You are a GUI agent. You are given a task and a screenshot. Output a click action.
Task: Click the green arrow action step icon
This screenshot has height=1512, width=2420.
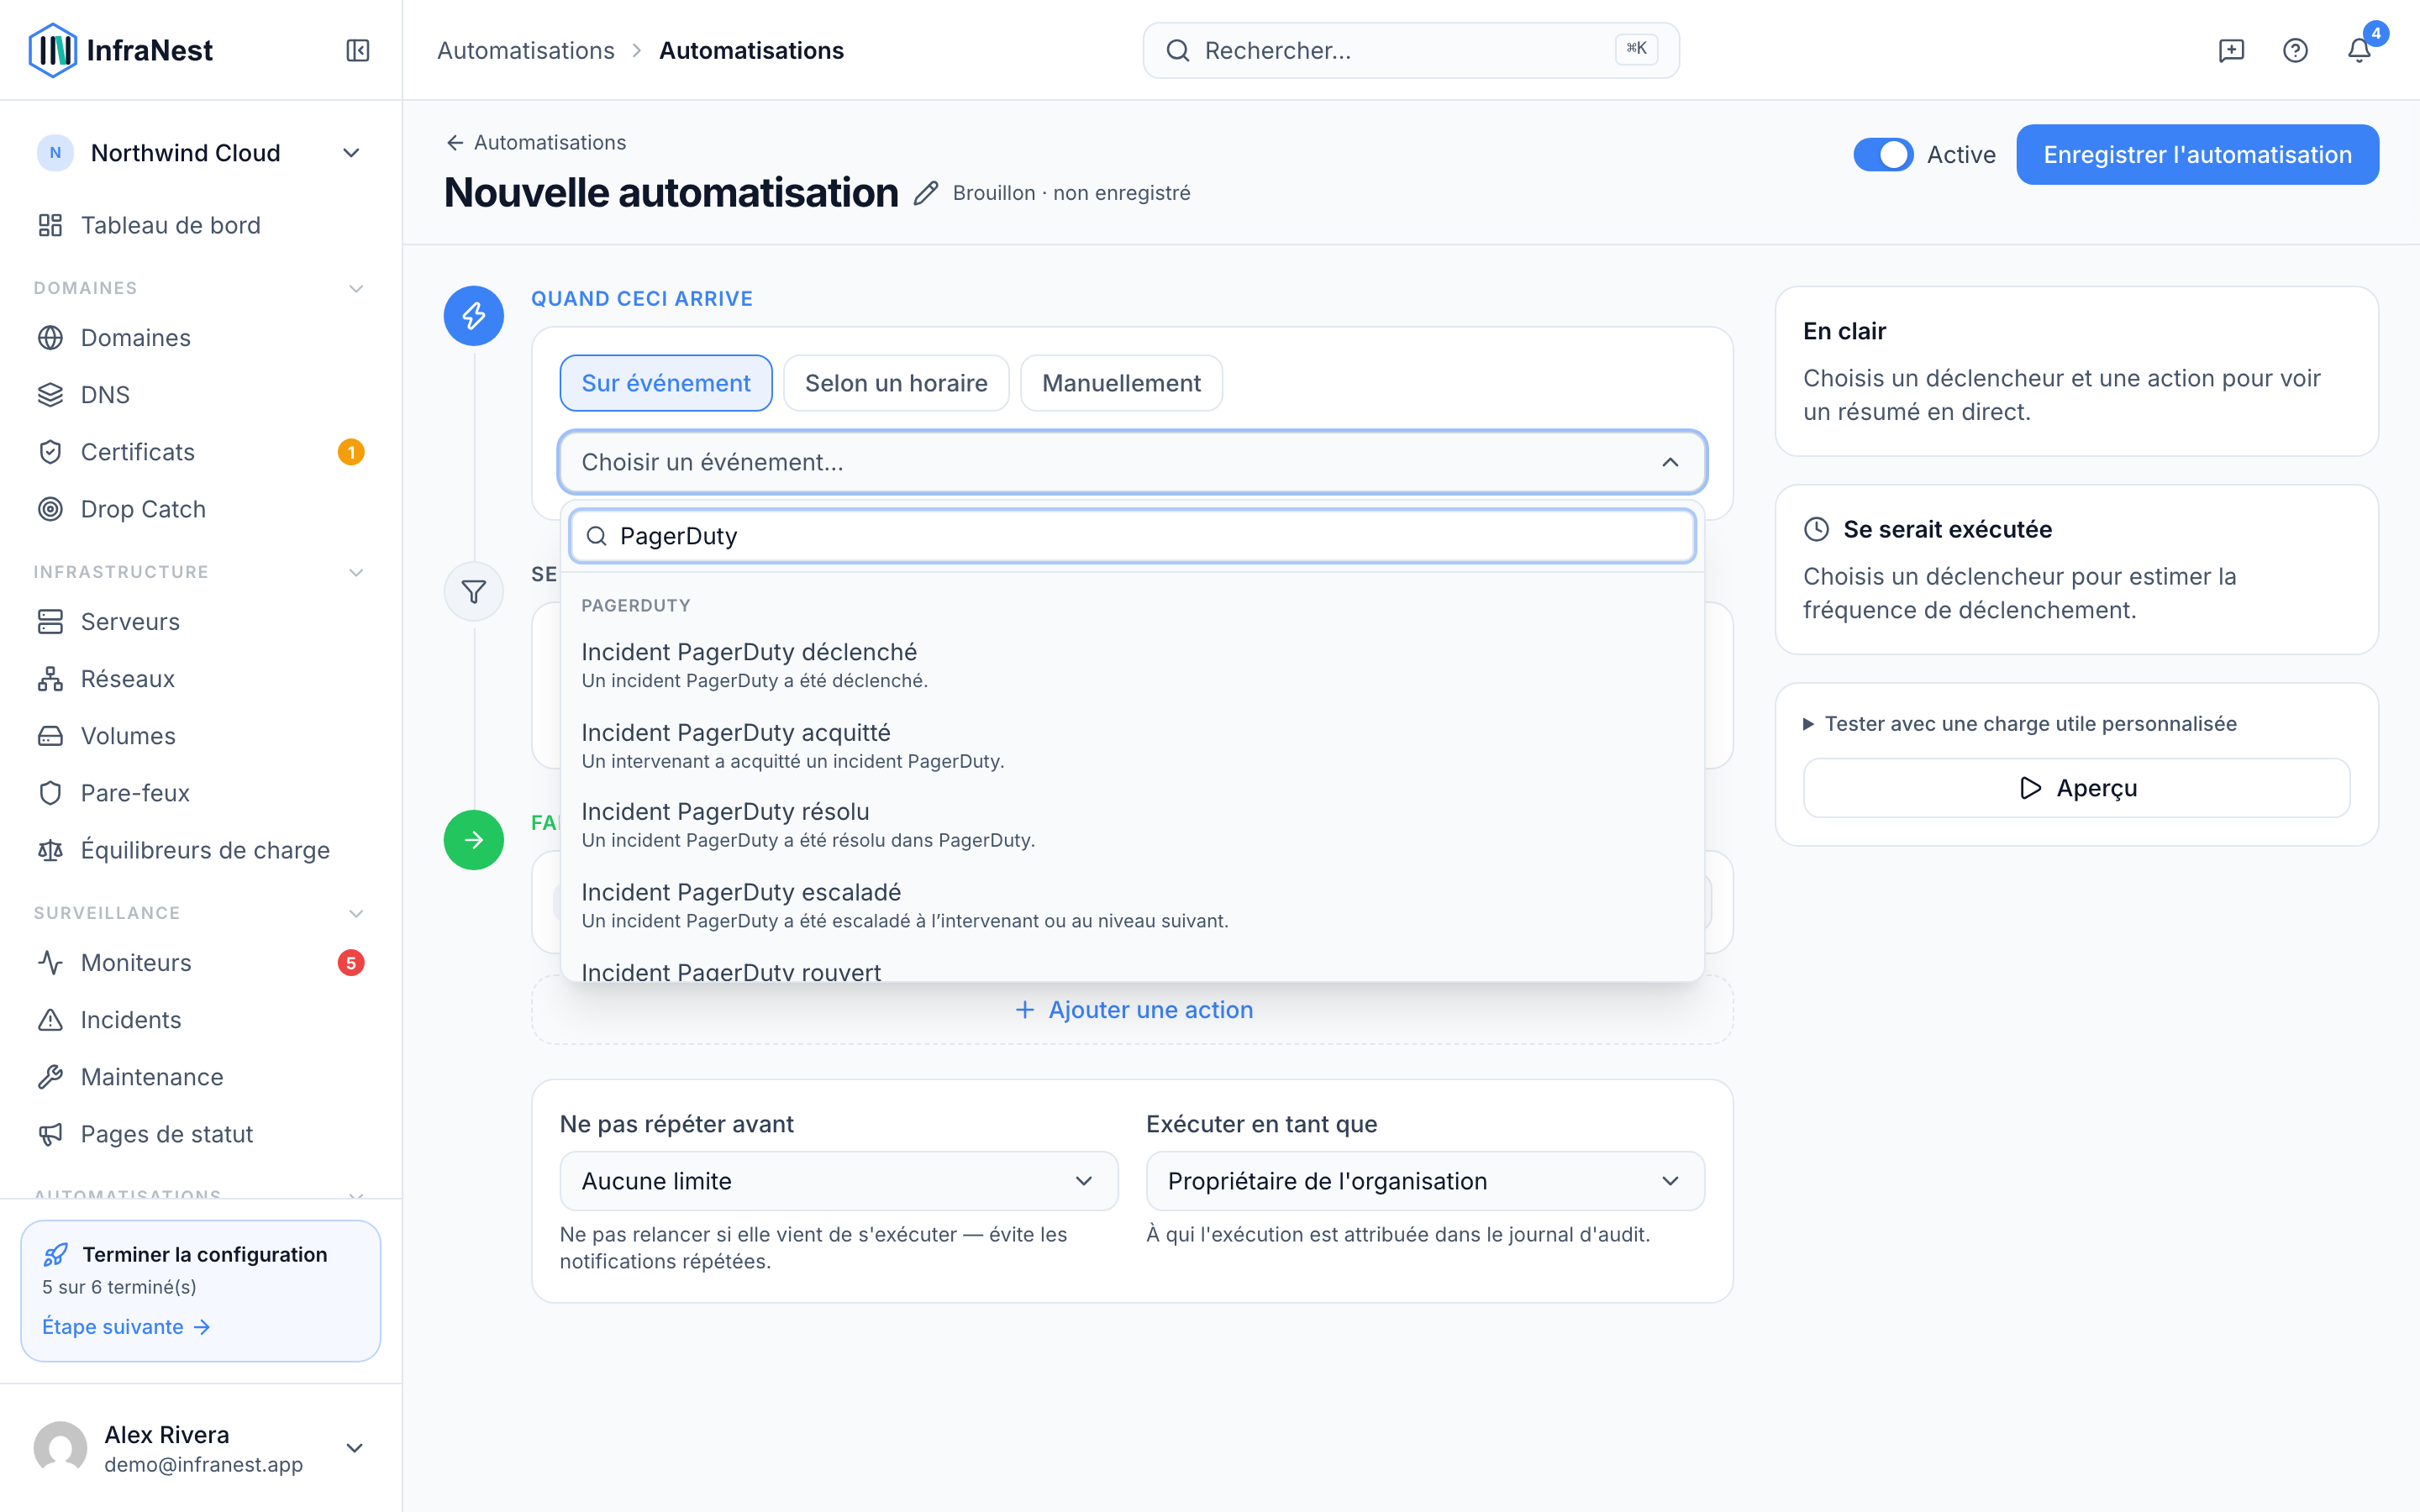(473, 839)
